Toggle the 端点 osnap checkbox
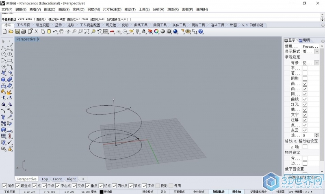325x194 pixels. [x=4, y=186]
